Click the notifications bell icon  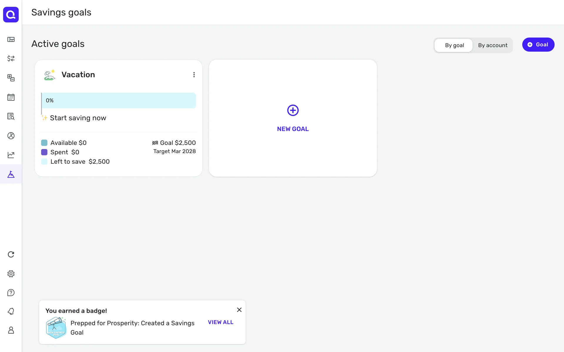11,311
